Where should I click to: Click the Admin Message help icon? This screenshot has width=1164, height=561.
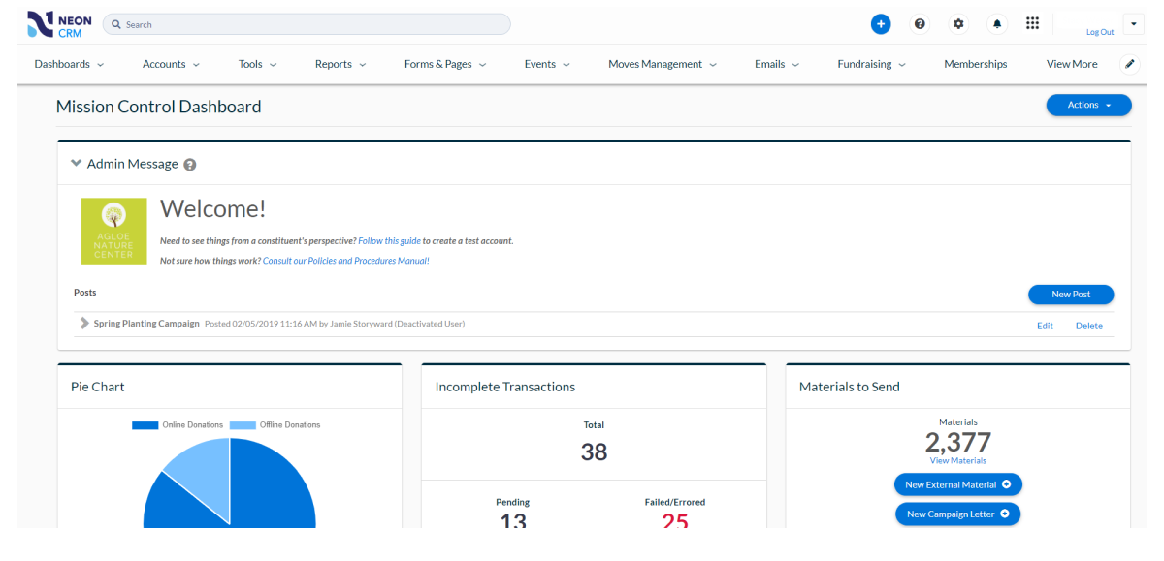pyautogui.click(x=190, y=165)
